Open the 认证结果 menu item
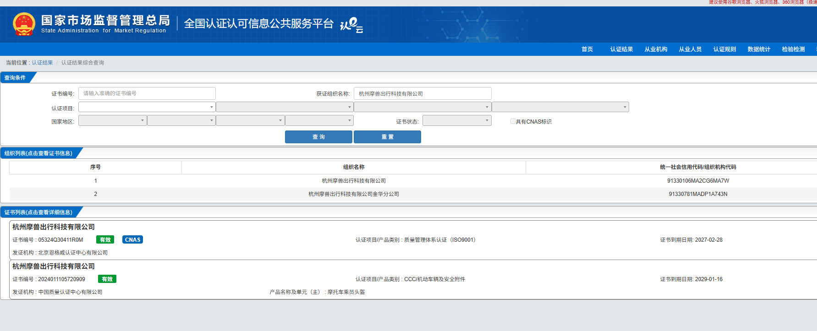The width and height of the screenshot is (817, 331). 621,49
